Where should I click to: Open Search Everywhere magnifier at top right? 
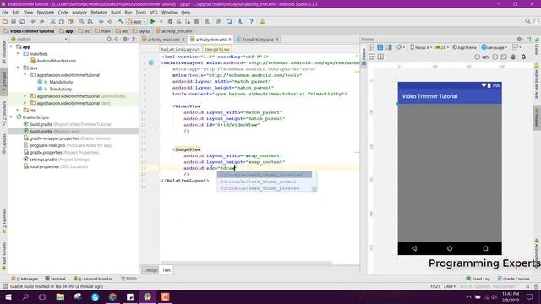coord(527,21)
